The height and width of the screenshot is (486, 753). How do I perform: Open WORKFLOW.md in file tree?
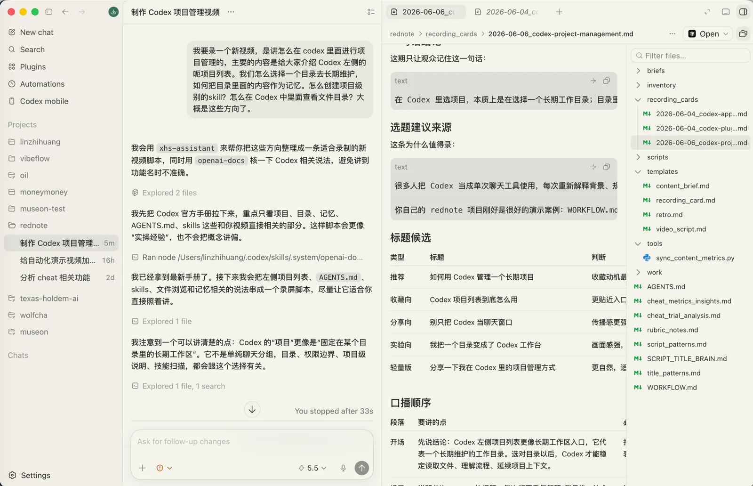click(x=690, y=388)
